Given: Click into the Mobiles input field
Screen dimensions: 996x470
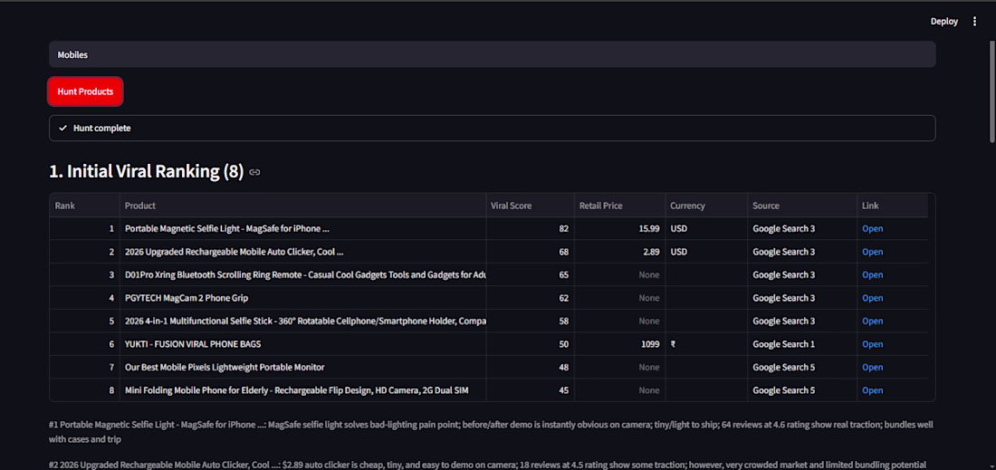Looking at the screenshot, I should point(493,54).
